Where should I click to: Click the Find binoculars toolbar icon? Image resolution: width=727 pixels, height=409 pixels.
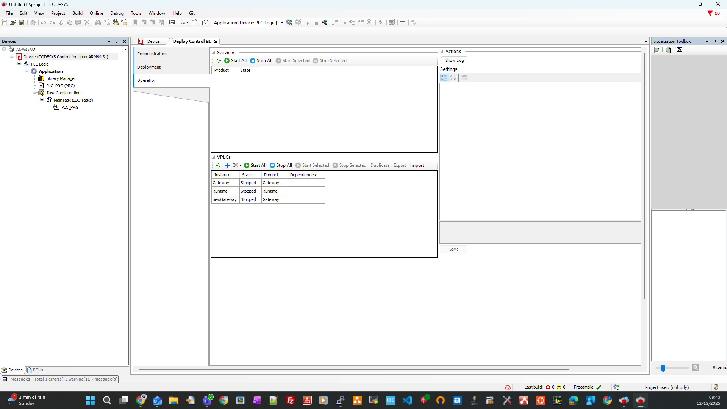pos(98,22)
